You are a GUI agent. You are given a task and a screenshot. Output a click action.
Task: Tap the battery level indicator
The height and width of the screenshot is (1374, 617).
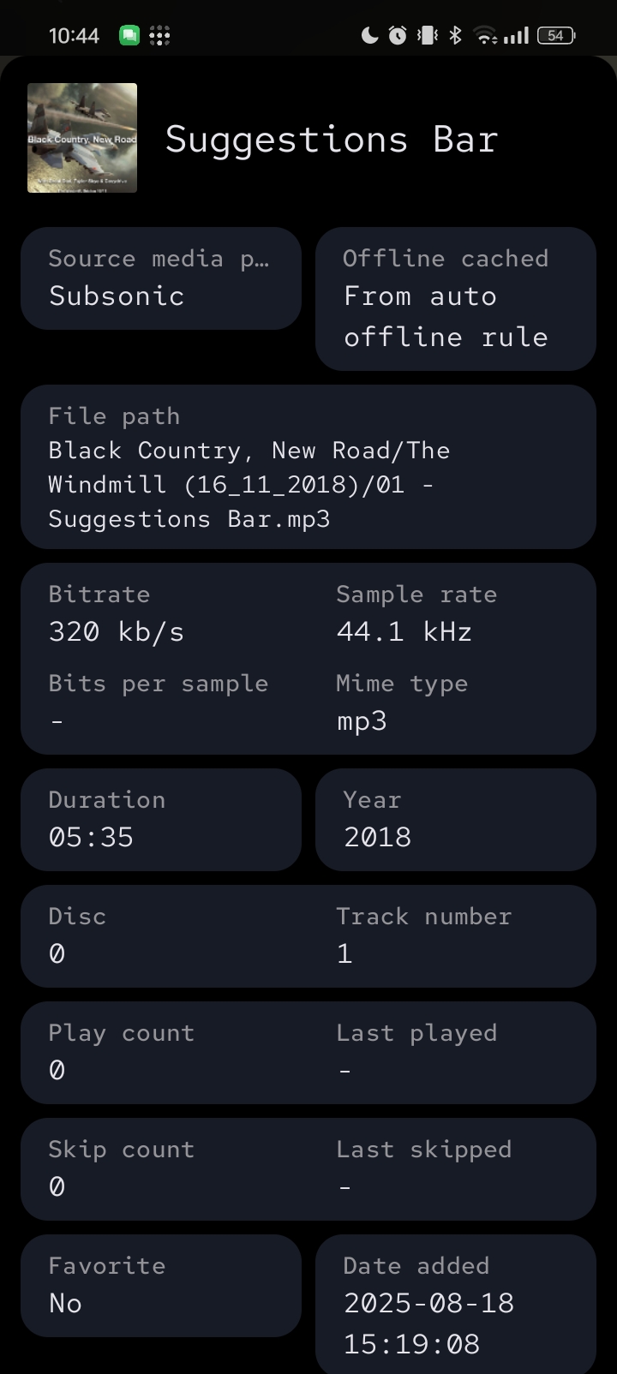(555, 35)
